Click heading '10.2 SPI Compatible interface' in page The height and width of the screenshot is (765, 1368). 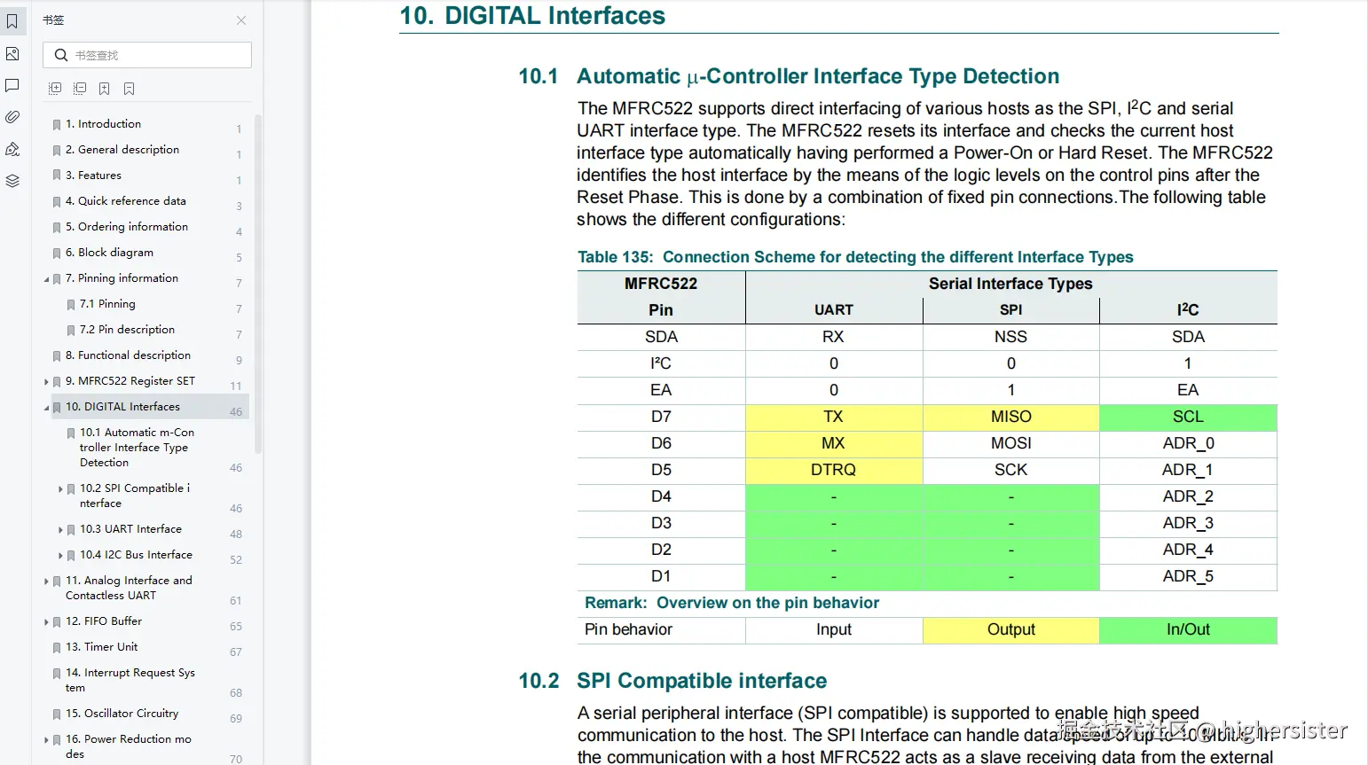[672, 681]
